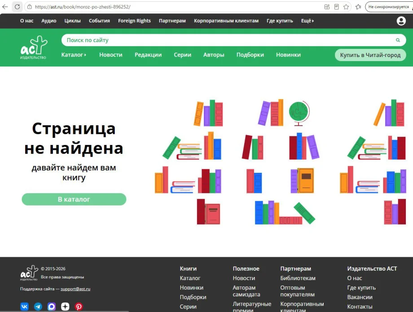
Task: Open footer 'Каталог' link under Книги
Action: click(190, 278)
